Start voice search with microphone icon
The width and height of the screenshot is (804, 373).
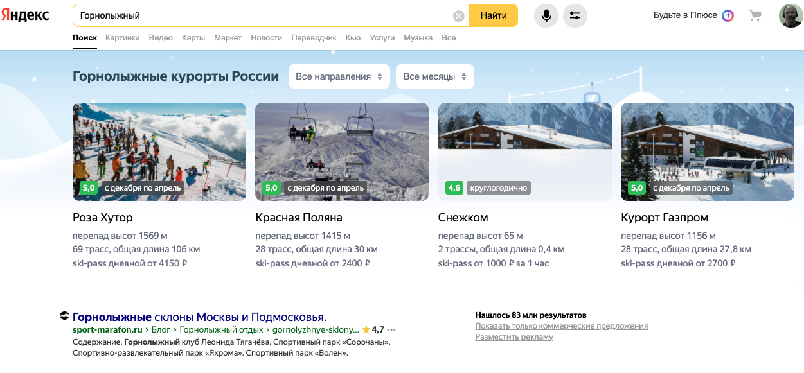546,15
